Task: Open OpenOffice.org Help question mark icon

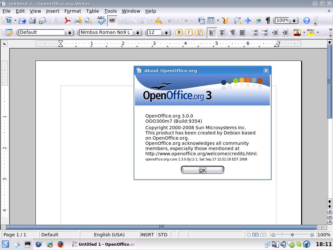Action: tap(306, 21)
